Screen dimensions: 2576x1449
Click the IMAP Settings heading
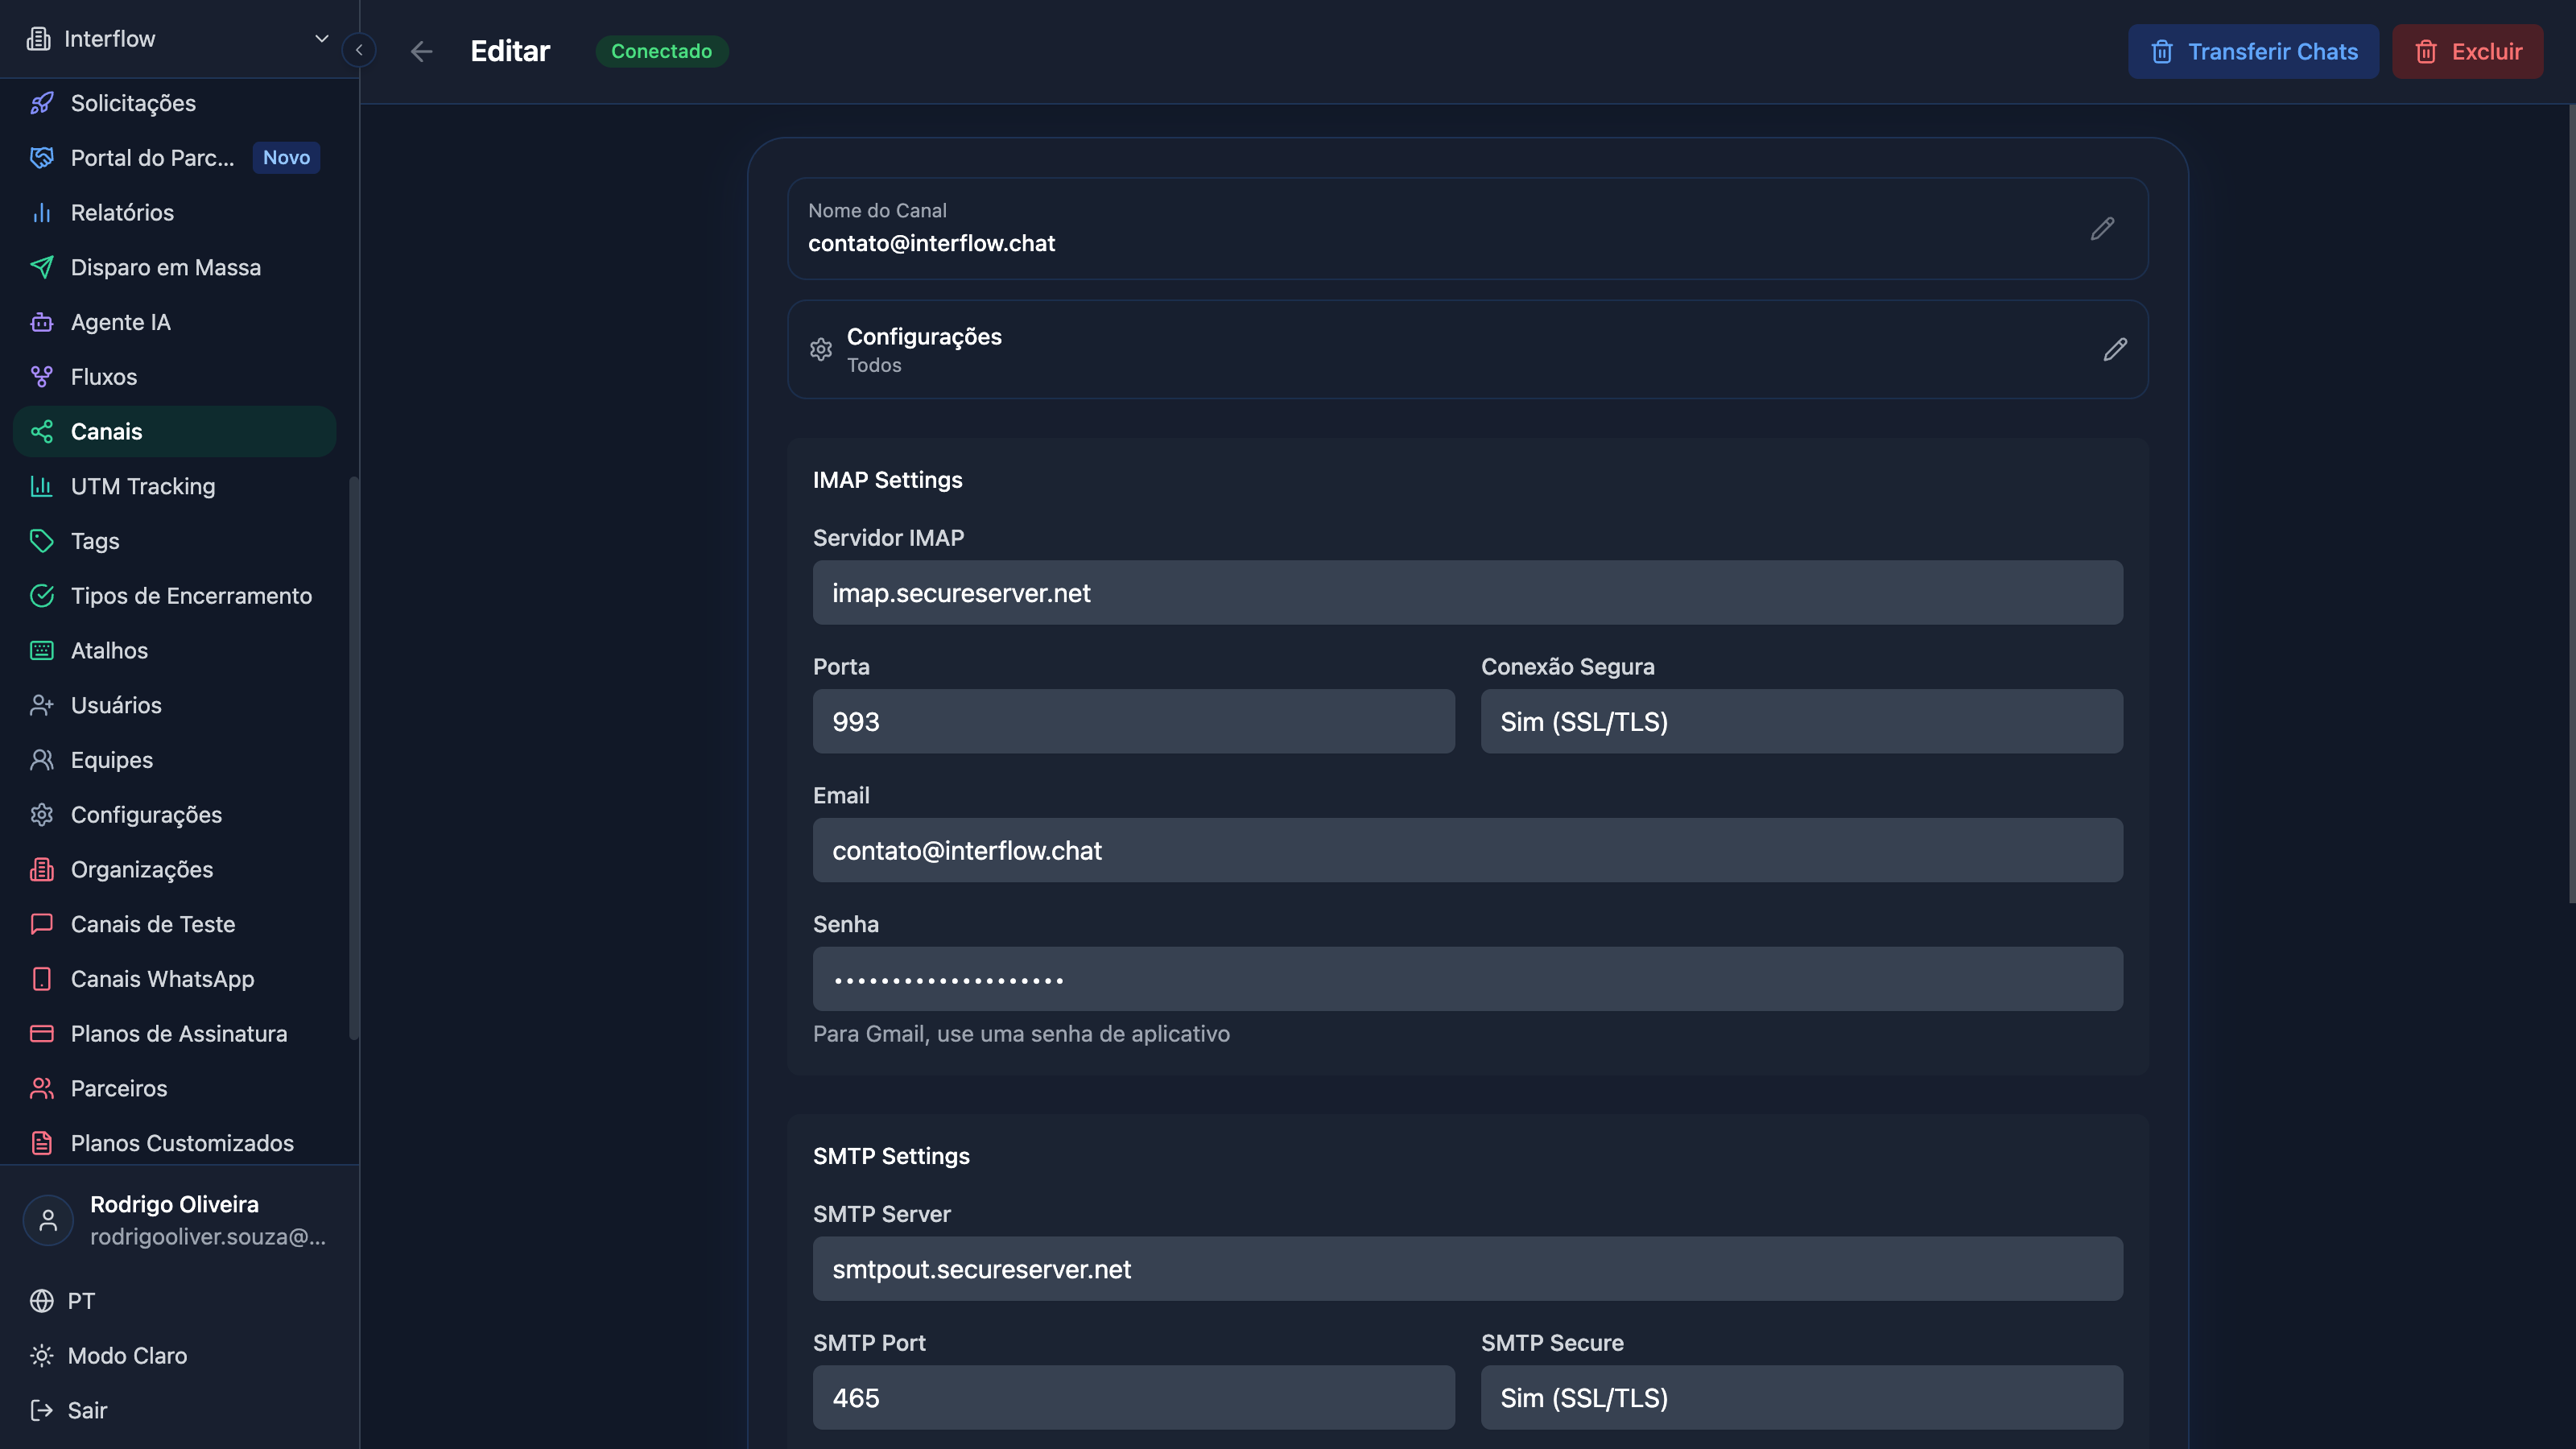(887, 480)
